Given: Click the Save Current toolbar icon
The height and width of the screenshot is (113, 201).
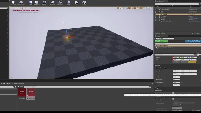Looking at the screenshot, I should [x=13, y=3].
